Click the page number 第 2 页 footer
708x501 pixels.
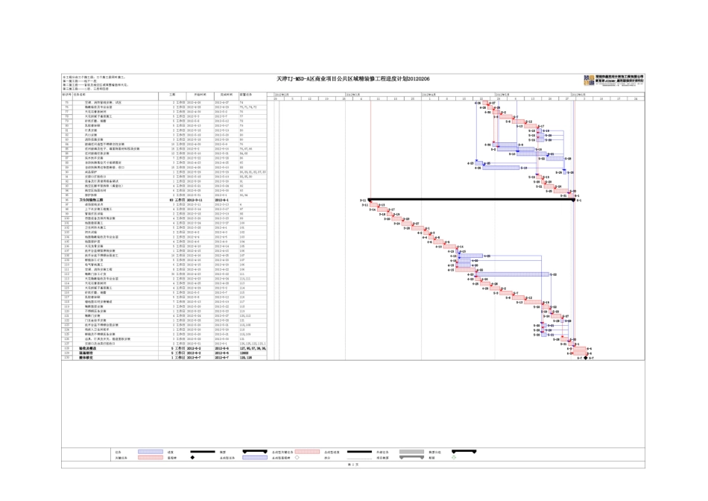click(353, 464)
